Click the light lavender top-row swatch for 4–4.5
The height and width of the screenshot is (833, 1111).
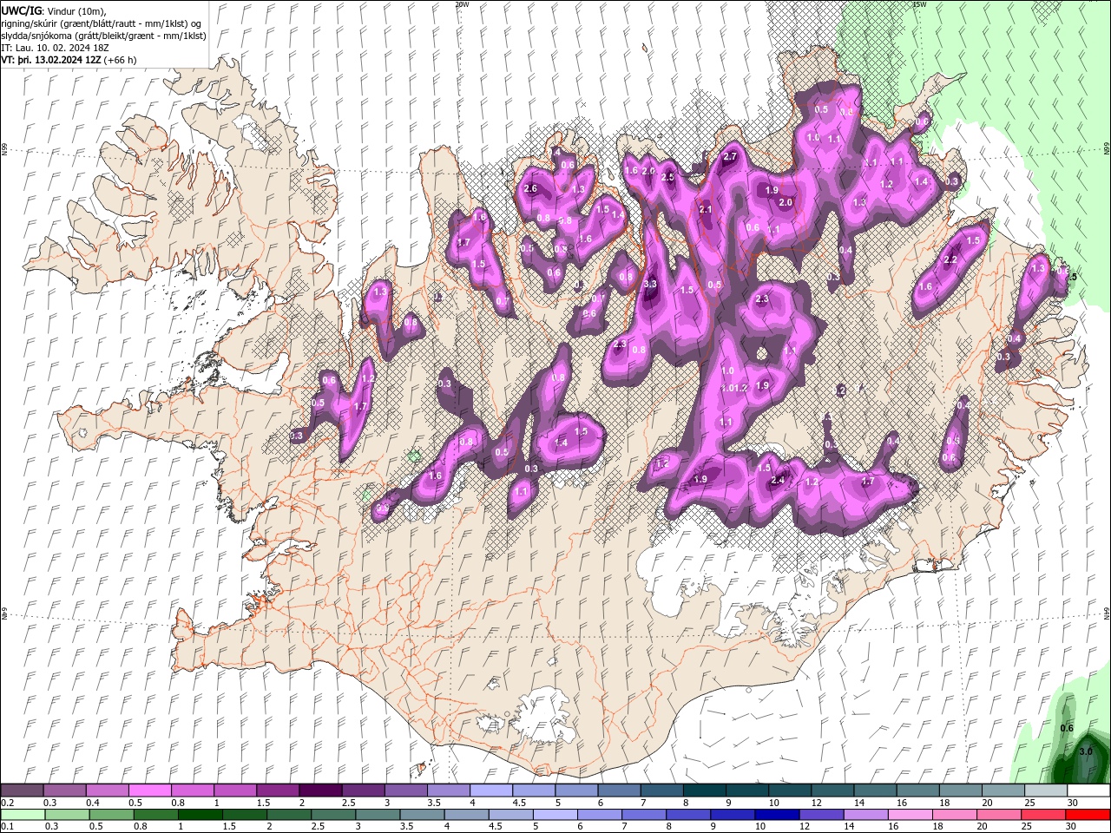coord(490,790)
